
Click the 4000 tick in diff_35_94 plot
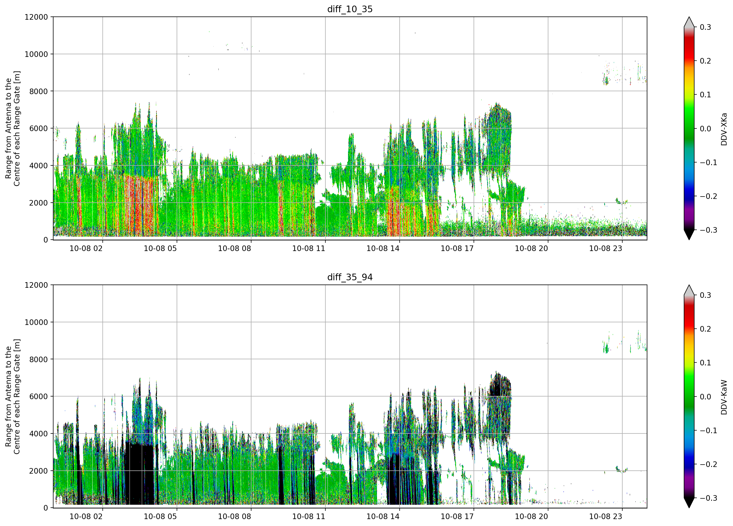coord(39,434)
